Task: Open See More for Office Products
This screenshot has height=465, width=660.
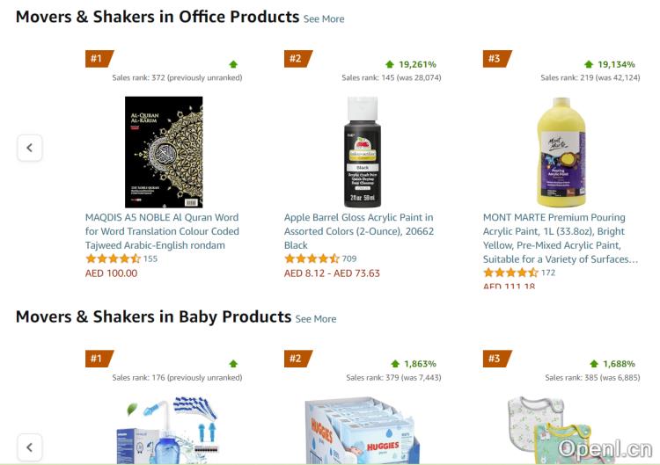Action: 324,18
